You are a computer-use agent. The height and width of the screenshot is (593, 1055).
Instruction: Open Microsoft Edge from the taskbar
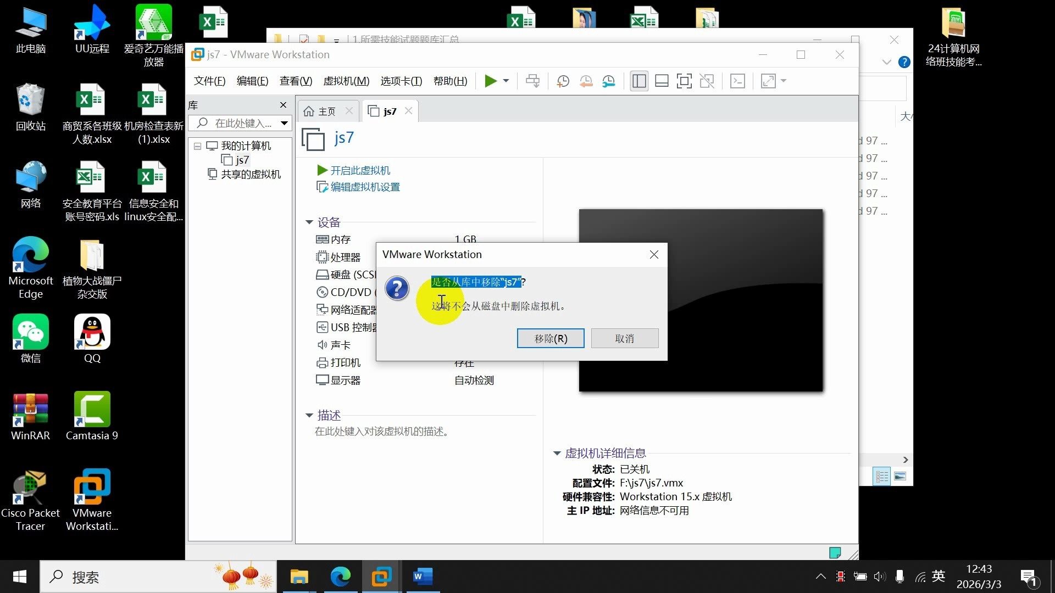tap(340, 577)
